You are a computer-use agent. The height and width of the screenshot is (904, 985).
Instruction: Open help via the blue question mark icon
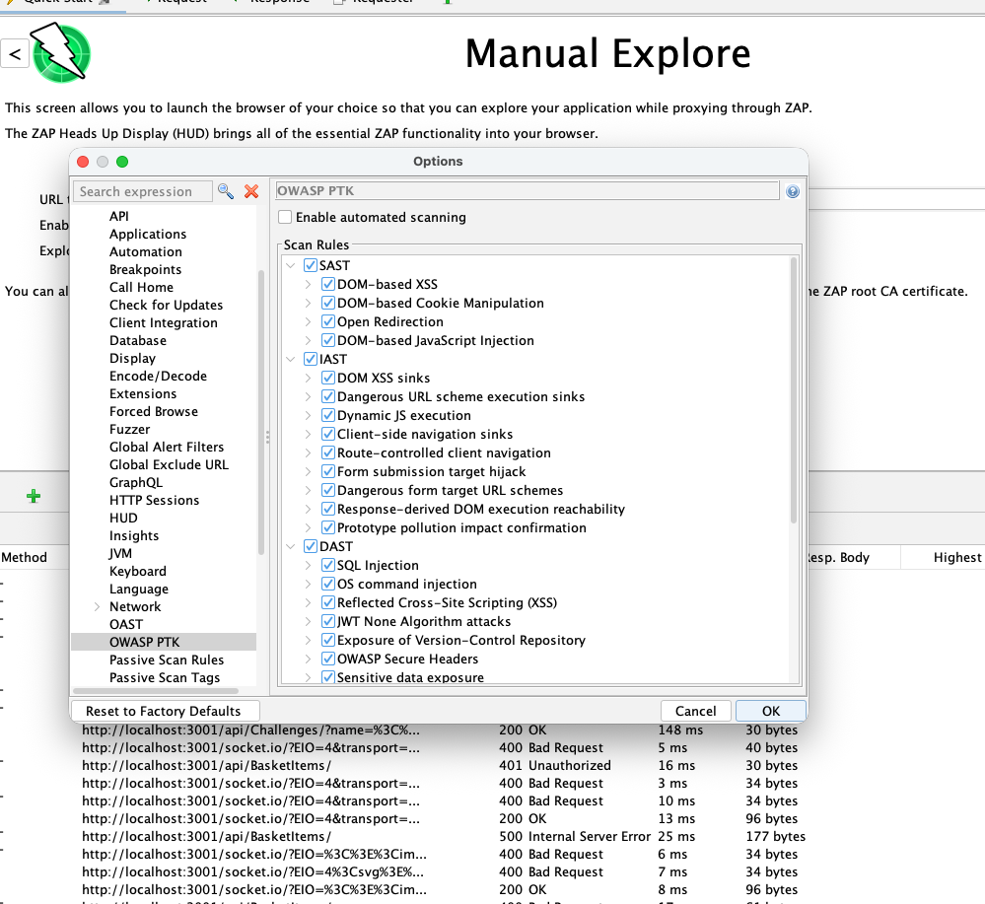(x=792, y=191)
